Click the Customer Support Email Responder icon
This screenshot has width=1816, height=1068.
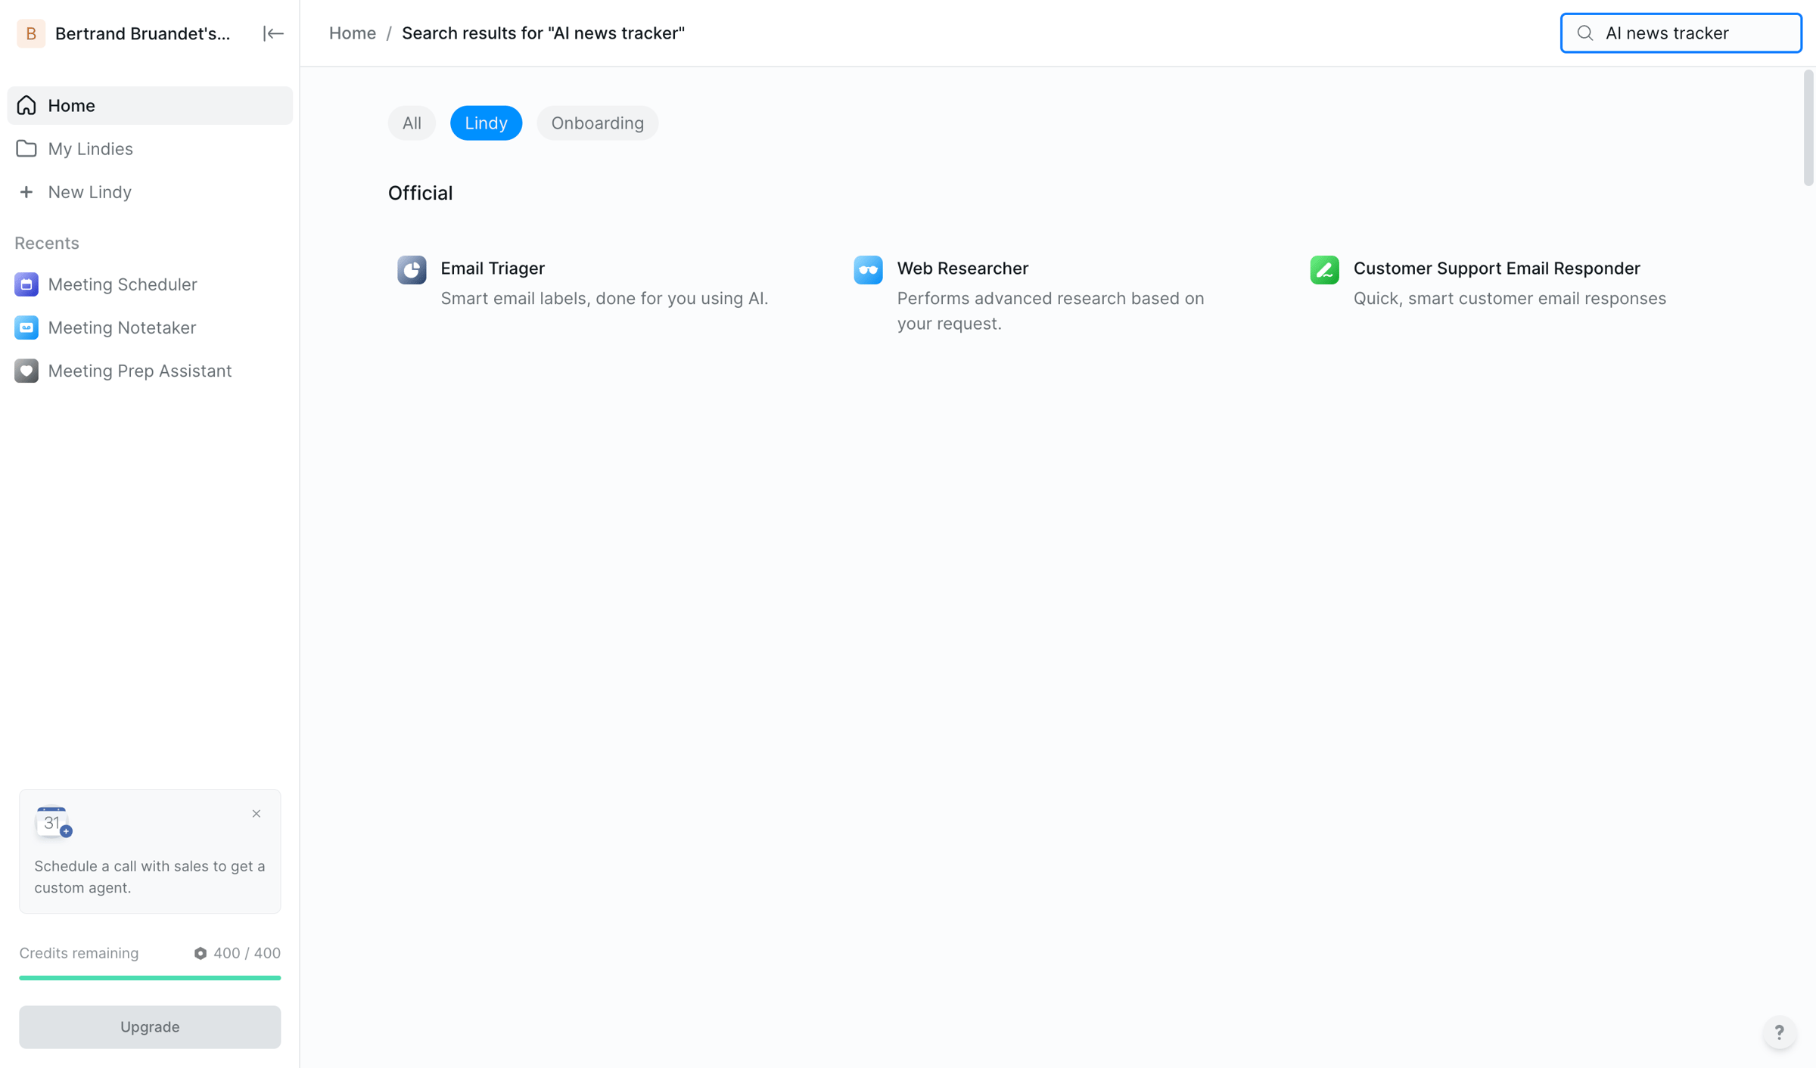pos(1324,270)
